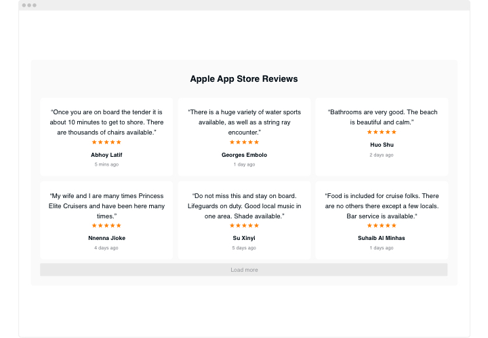The width and height of the screenshot is (488, 338).
Task: Click Georges Embolo's star rating
Action: click(x=244, y=143)
